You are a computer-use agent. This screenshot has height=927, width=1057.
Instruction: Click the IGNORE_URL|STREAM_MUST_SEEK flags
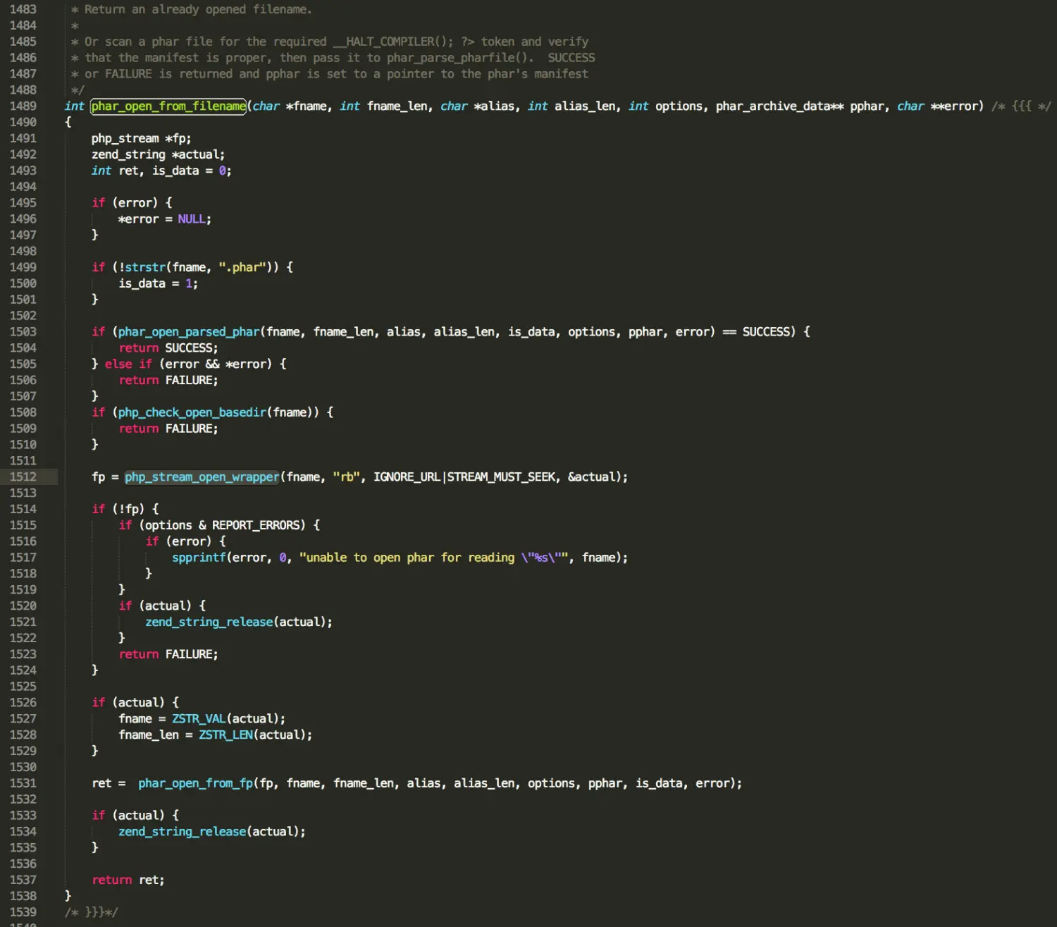[464, 477]
